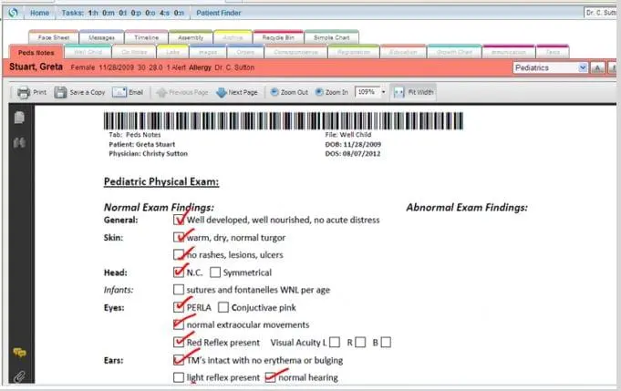The width and height of the screenshot is (621, 391).
Task: Open the Recycle Bin tab
Action: pyautogui.click(x=278, y=37)
